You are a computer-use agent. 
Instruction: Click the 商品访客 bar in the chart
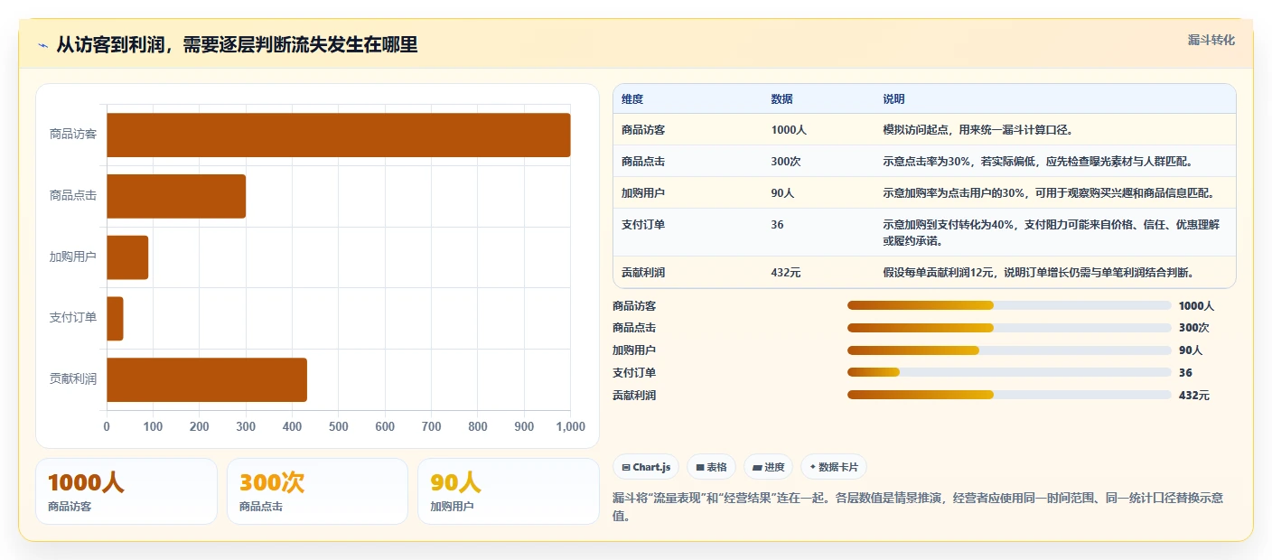tap(339, 135)
